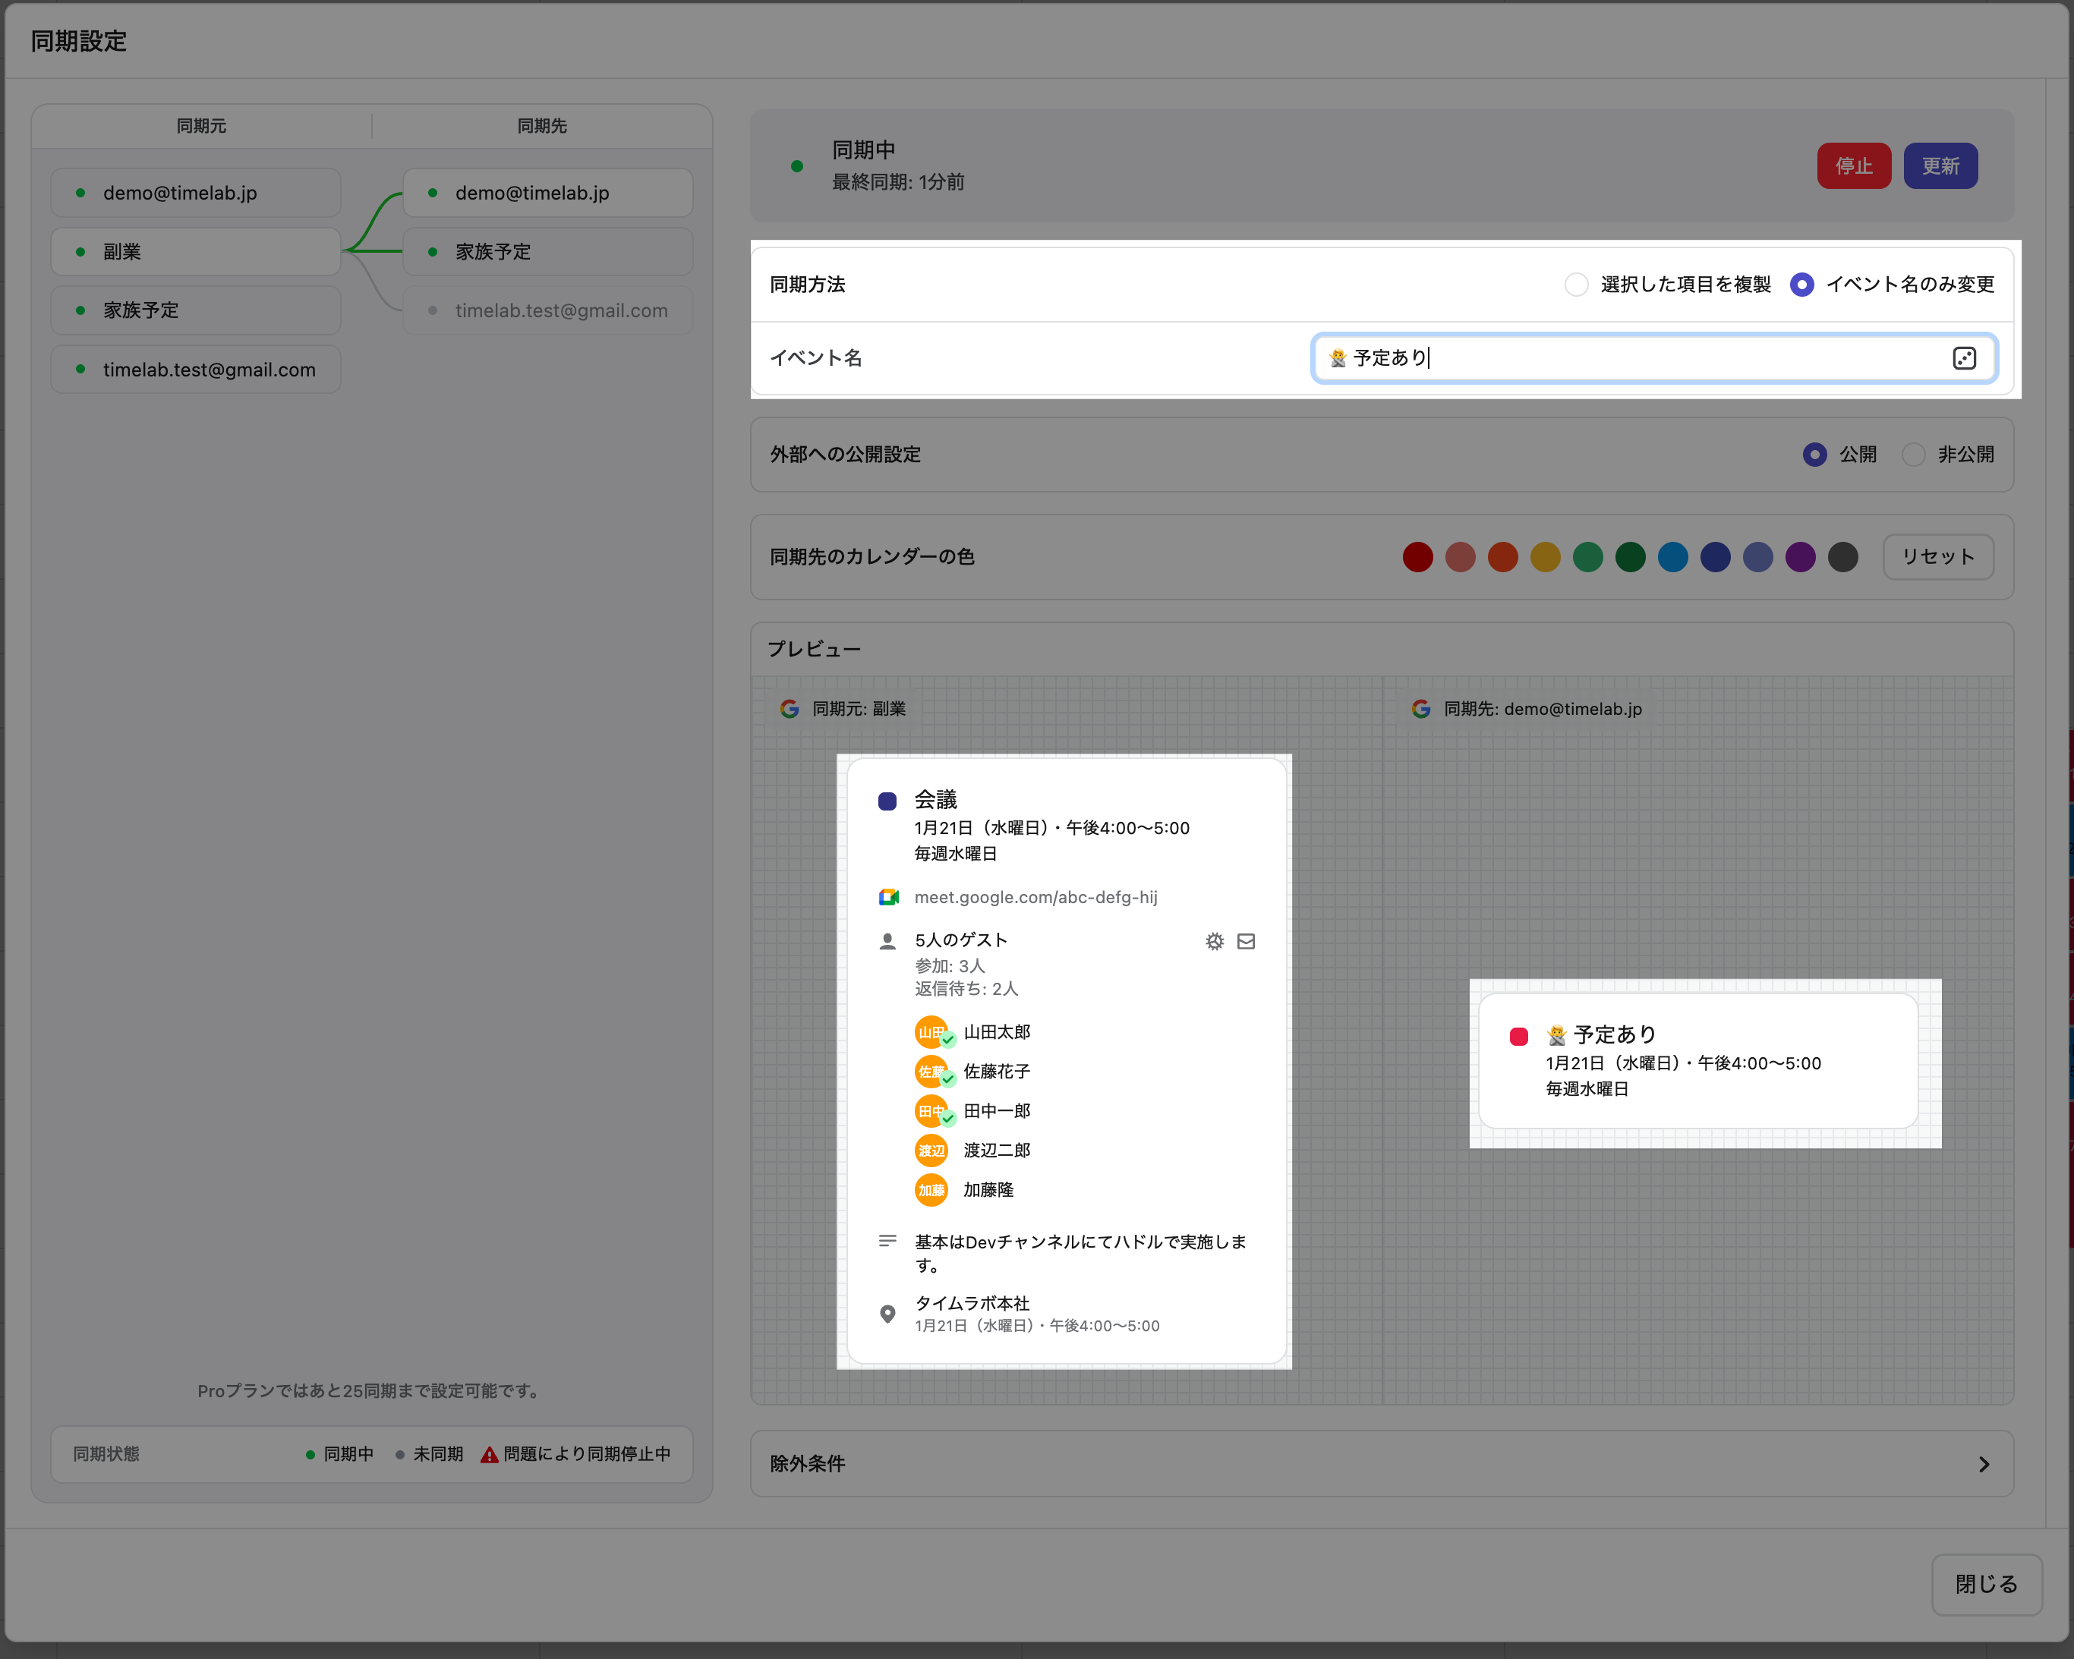Click into the イベント名 text field

click(1655, 357)
